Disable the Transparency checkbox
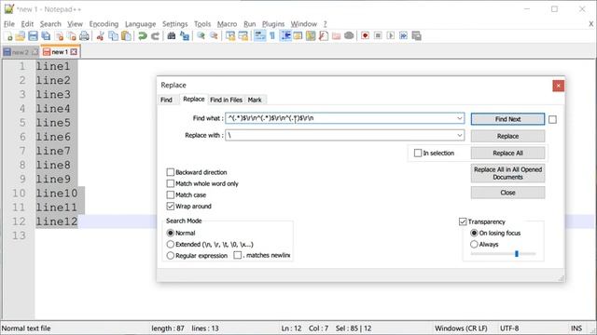The height and width of the screenshot is (335, 597). (463, 221)
